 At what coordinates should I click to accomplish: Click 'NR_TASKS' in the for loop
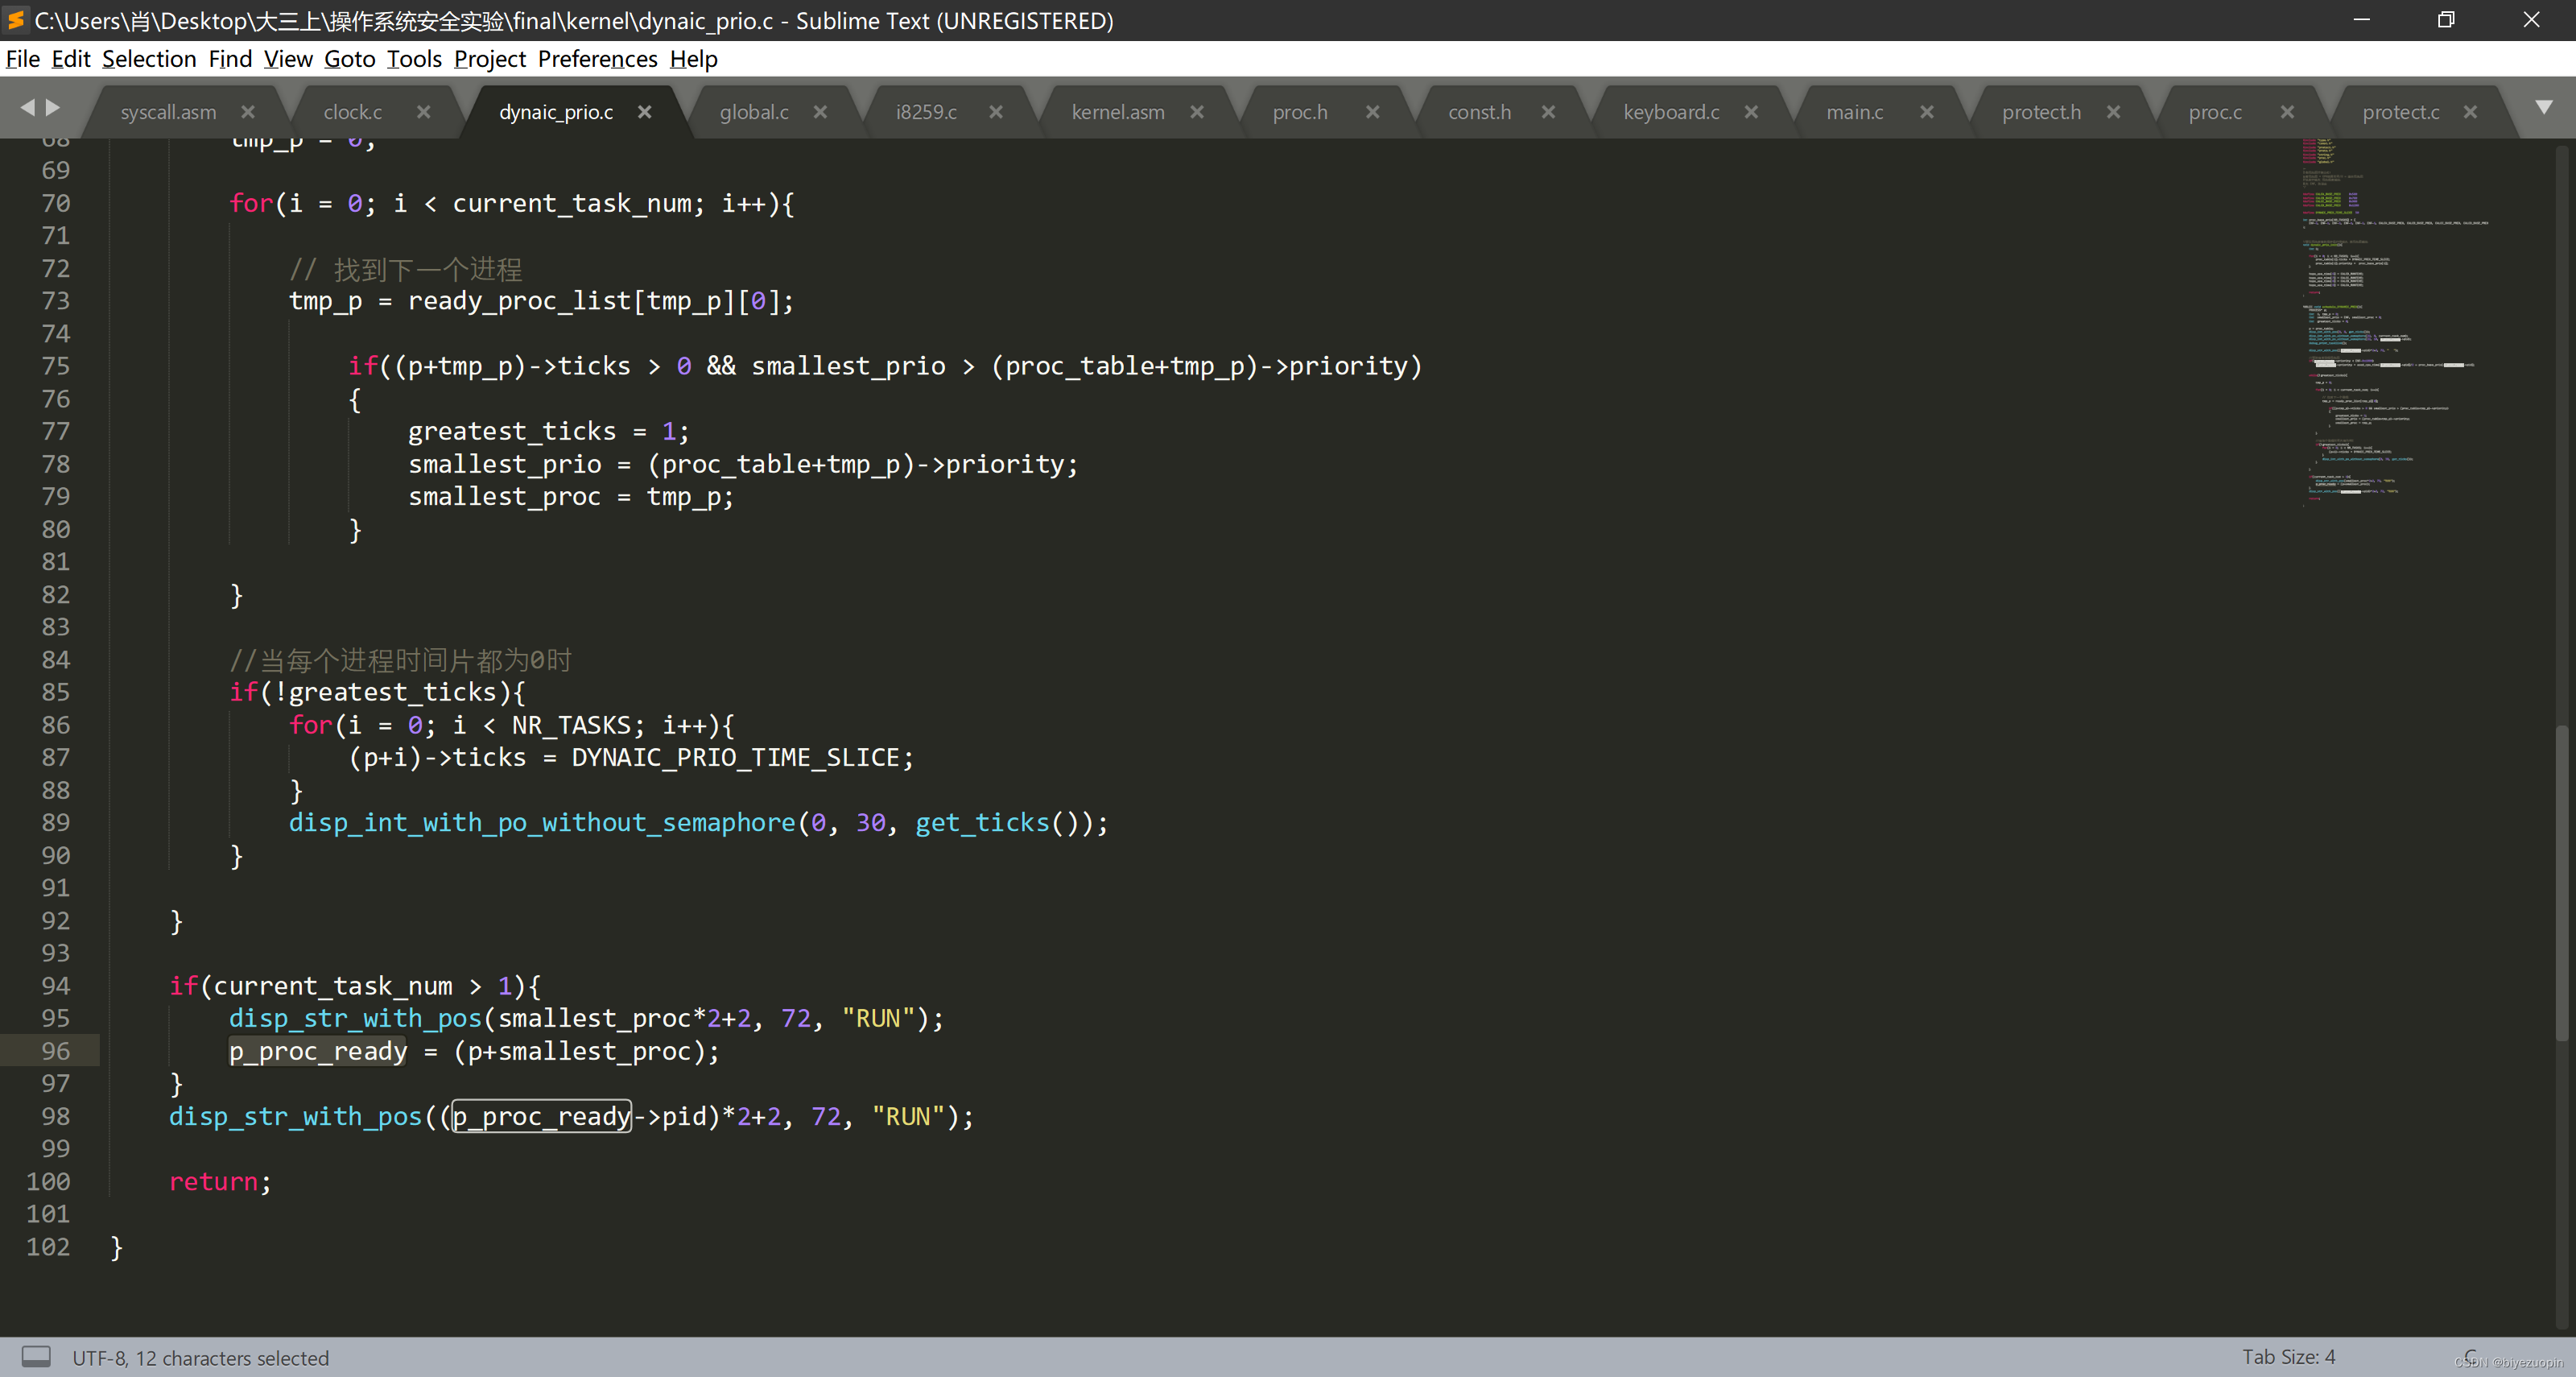pyautogui.click(x=571, y=725)
